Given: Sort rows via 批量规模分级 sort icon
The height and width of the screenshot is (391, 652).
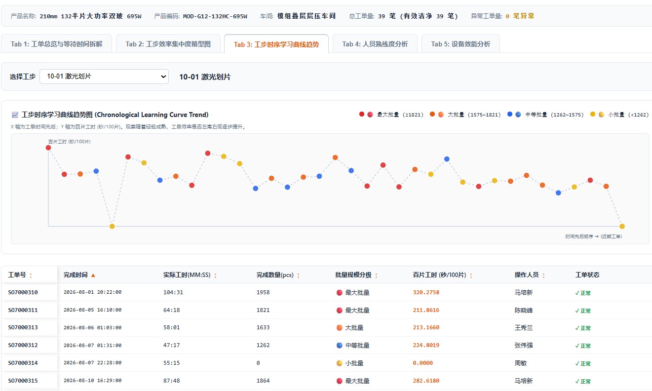Looking at the screenshot, I should coord(376,275).
